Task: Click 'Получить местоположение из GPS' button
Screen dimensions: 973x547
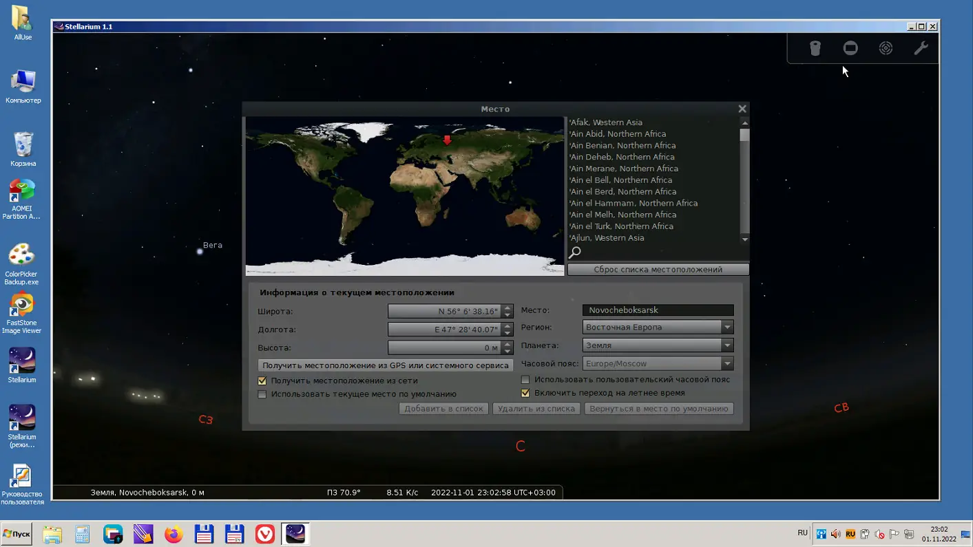Action: coord(386,365)
